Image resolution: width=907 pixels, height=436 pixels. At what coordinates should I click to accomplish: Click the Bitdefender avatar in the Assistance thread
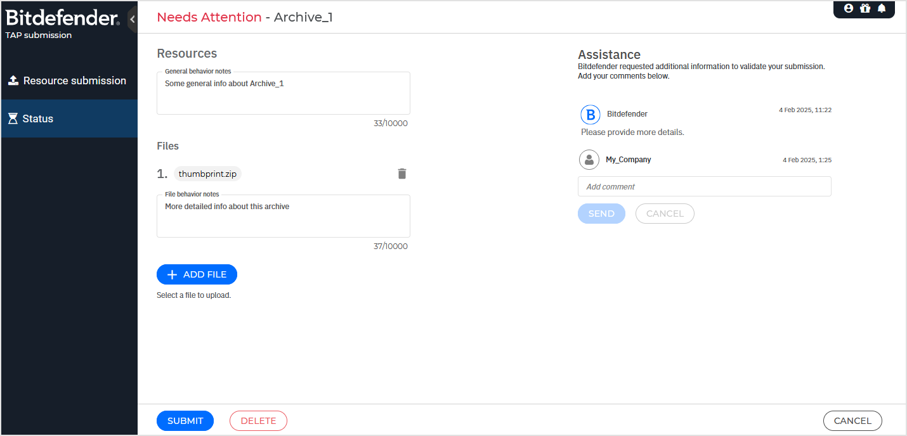coord(590,115)
